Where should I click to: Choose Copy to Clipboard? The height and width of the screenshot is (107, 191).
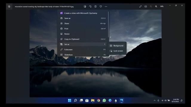(83, 39)
